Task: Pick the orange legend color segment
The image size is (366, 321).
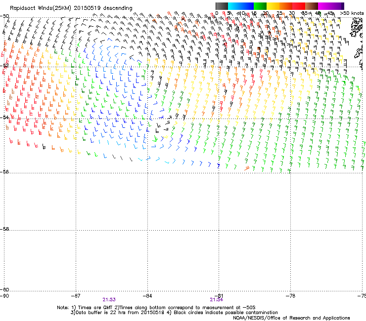Action: (x=286, y=6)
